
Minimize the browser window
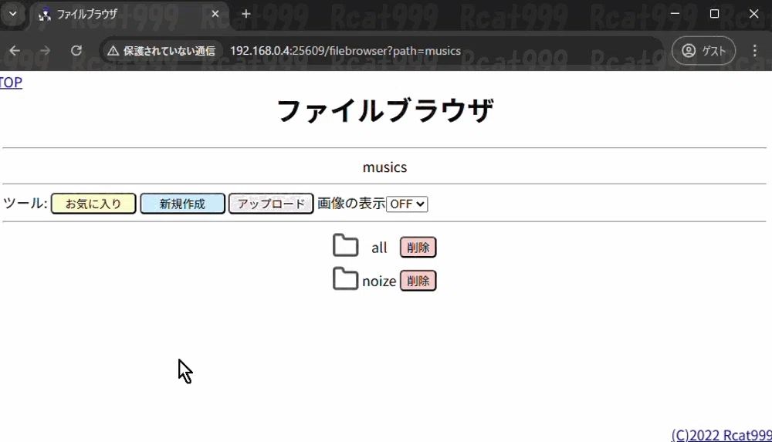(x=675, y=14)
